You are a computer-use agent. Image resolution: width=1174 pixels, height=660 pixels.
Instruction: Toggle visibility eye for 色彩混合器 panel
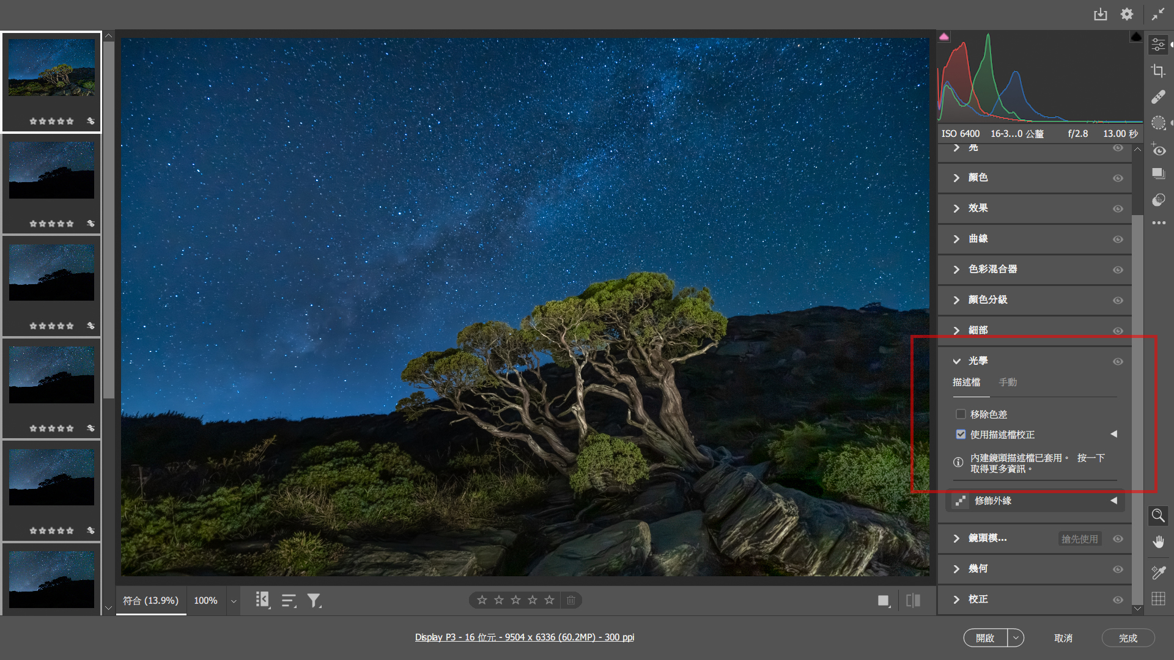click(x=1118, y=269)
